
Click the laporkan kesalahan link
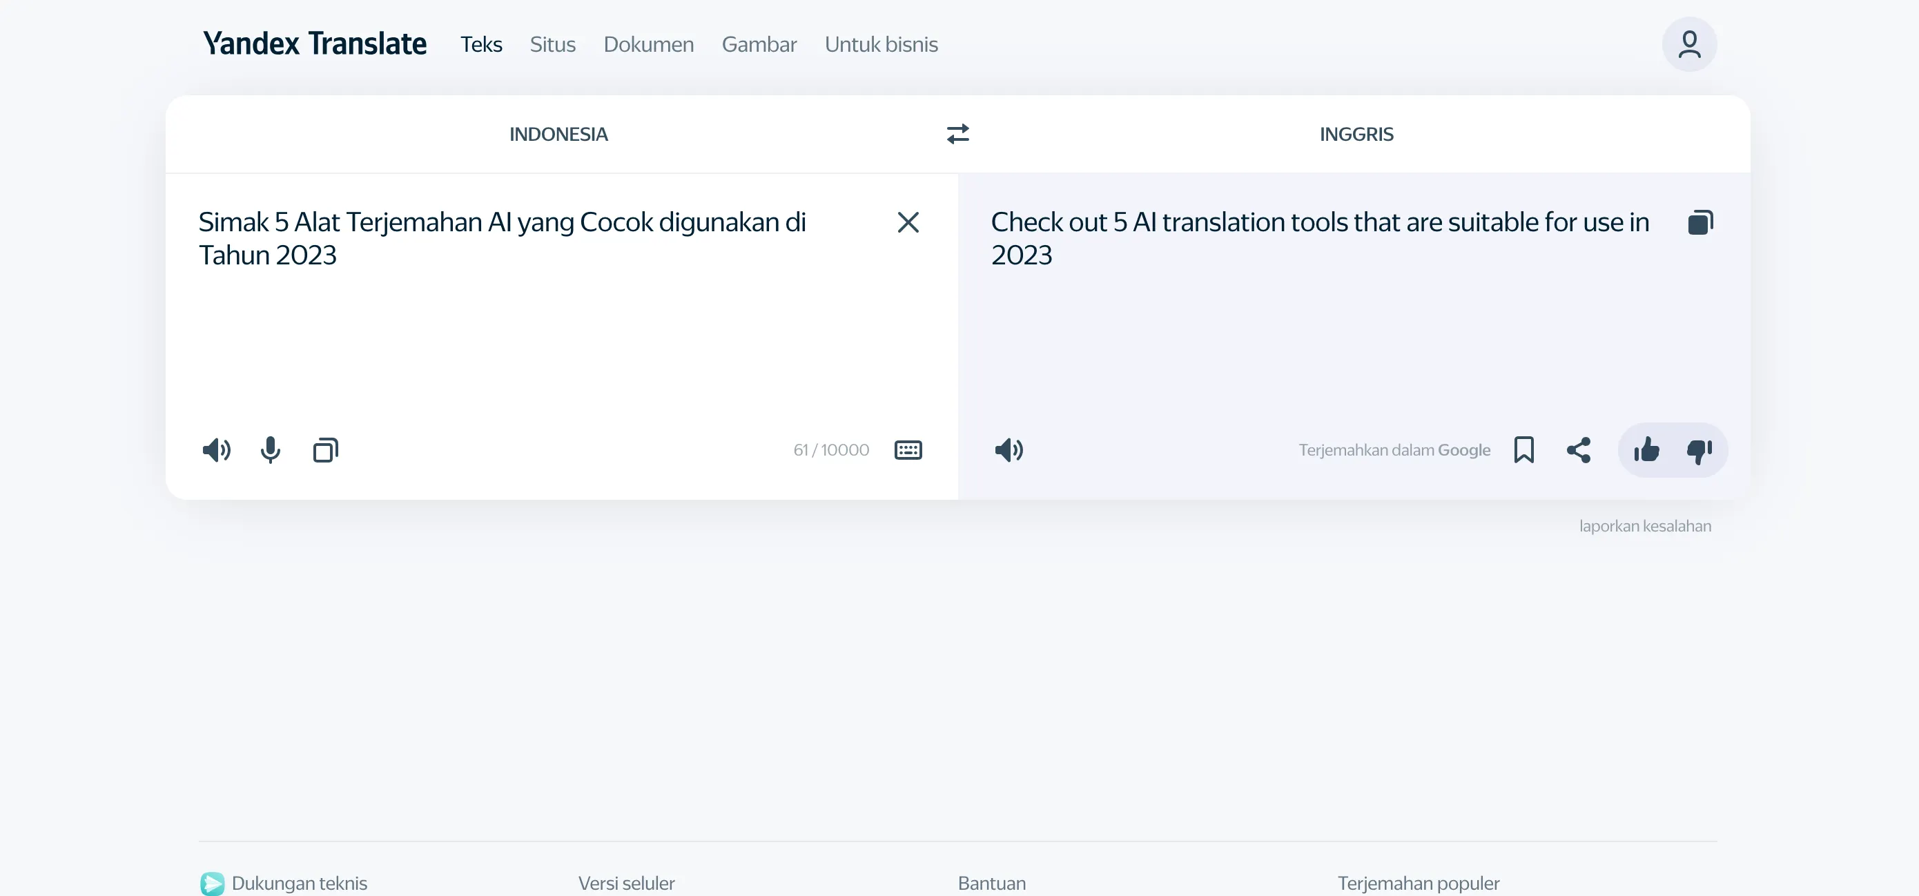(1645, 526)
